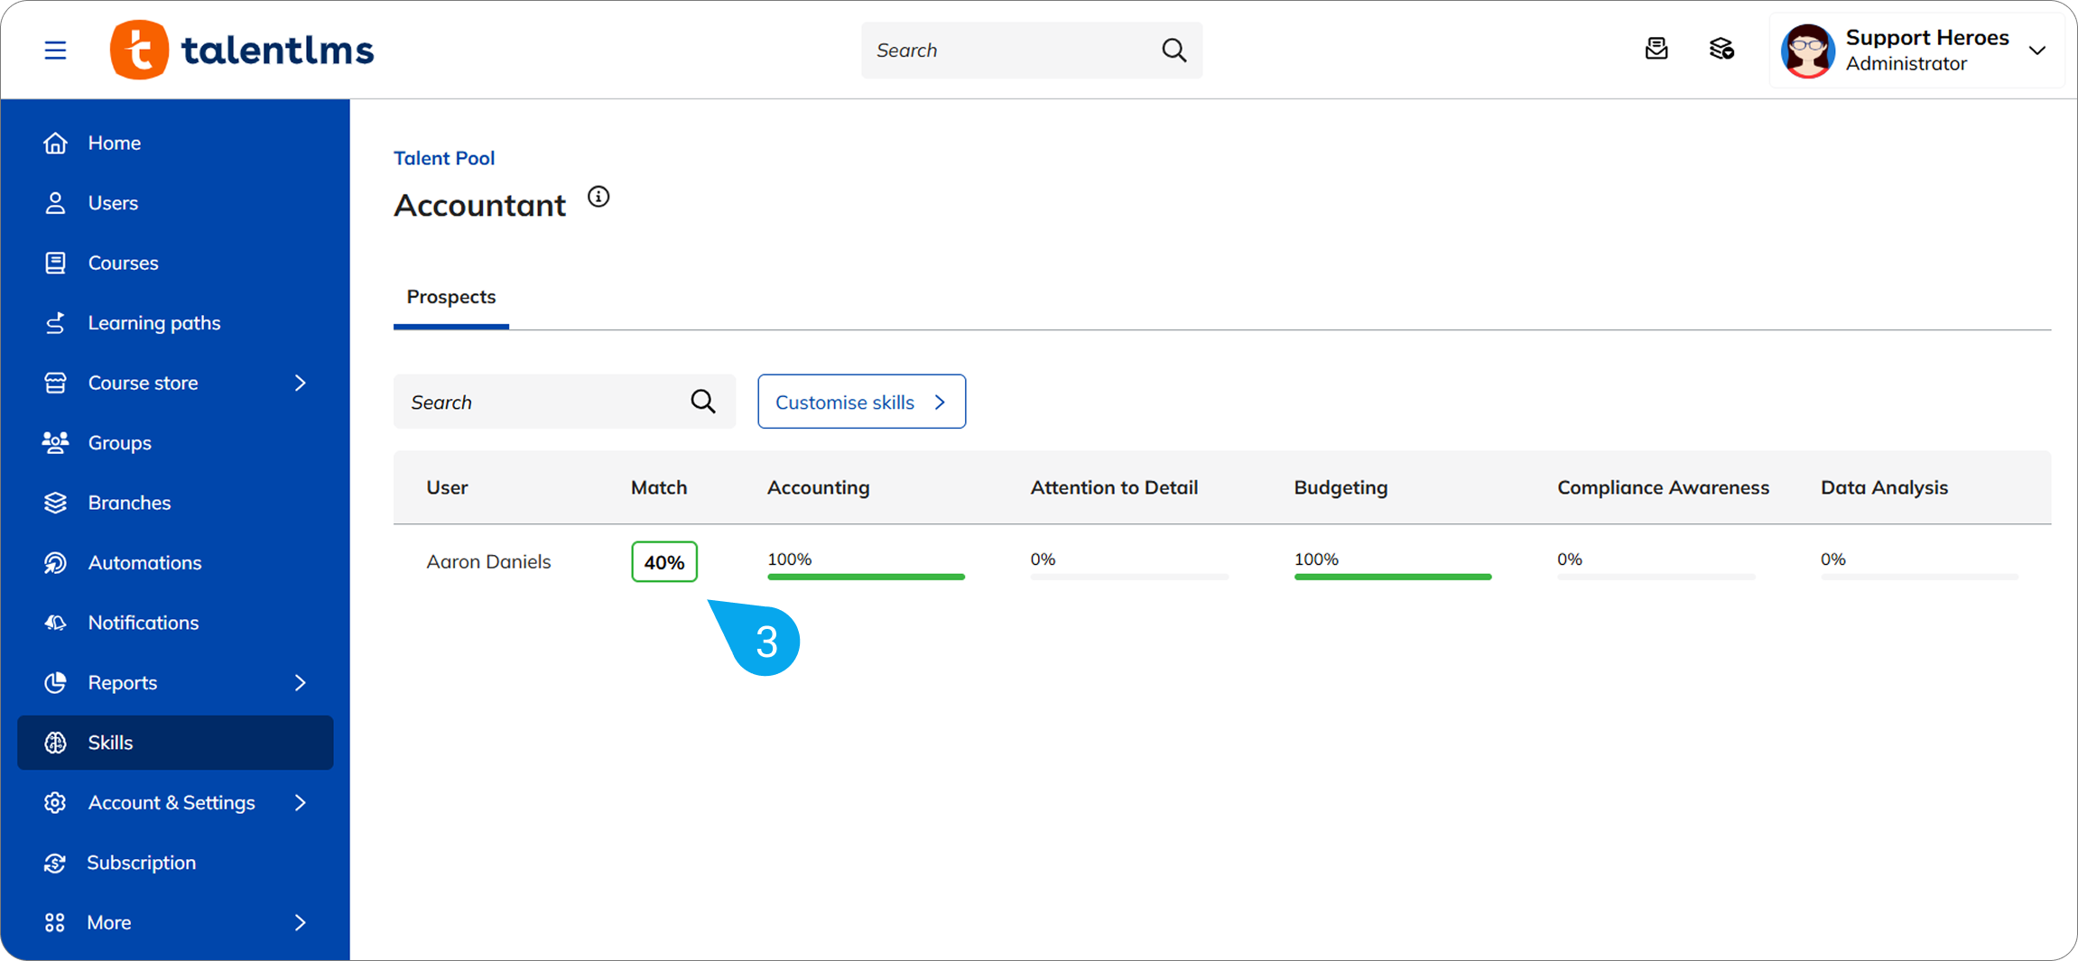The height and width of the screenshot is (961, 2078).
Task: Go to Learning paths in sidebar
Action: pos(153,322)
